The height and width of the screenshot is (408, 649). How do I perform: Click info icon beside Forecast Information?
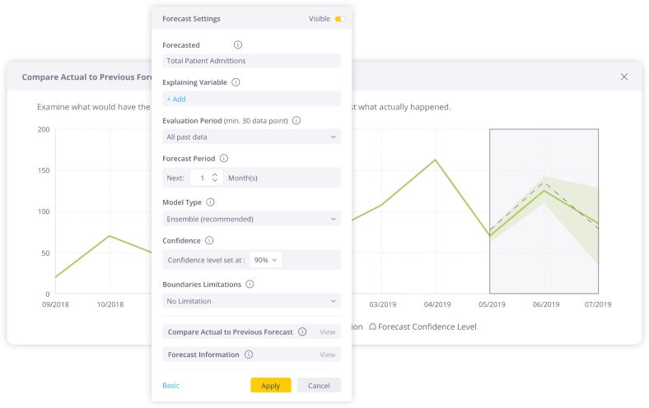tap(249, 355)
